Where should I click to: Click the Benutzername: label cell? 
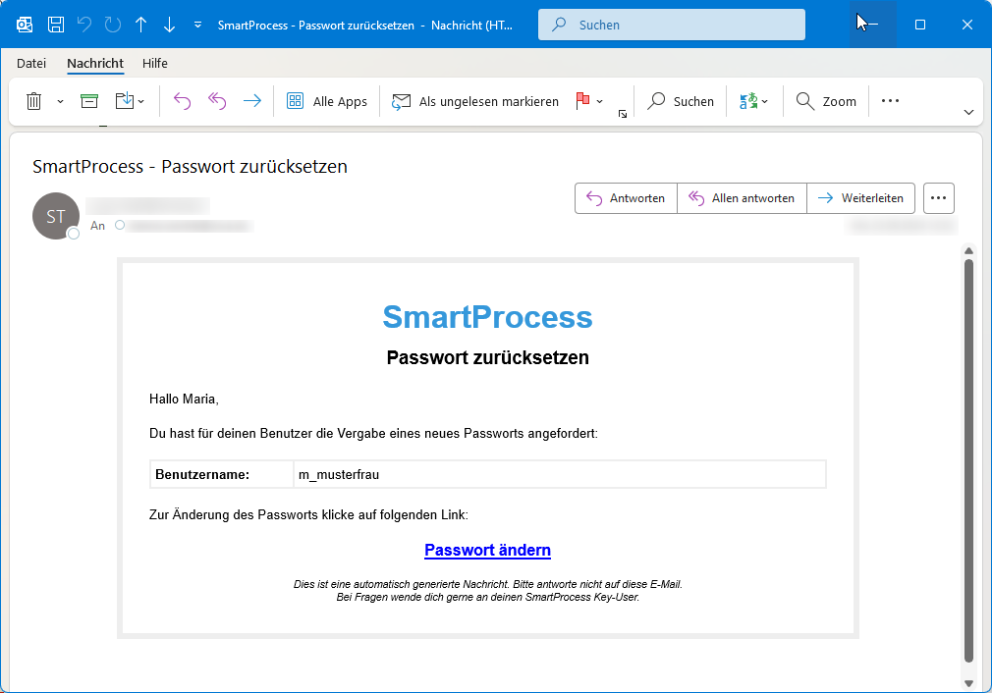click(222, 474)
